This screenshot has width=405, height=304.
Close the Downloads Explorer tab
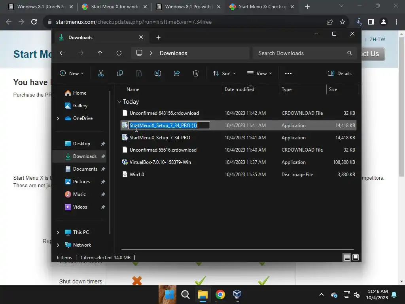coord(141,37)
